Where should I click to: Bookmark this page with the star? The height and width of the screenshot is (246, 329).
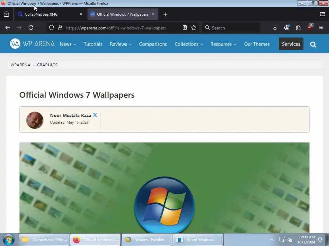194,28
